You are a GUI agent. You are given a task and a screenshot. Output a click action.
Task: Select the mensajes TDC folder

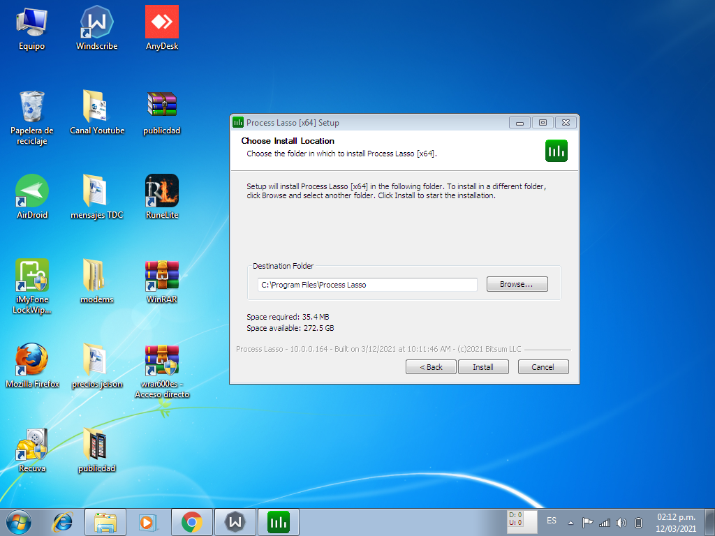96,197
